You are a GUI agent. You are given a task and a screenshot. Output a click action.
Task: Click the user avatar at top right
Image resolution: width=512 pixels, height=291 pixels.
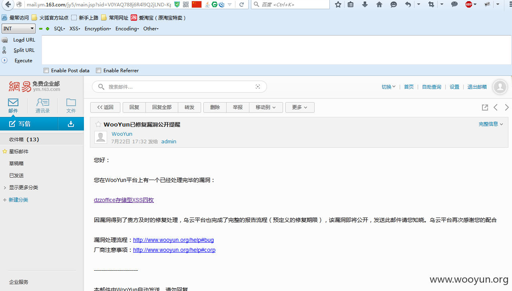click(500, 87)
